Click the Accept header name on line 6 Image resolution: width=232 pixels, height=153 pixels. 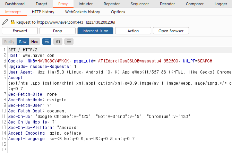[x=15, y=78]
